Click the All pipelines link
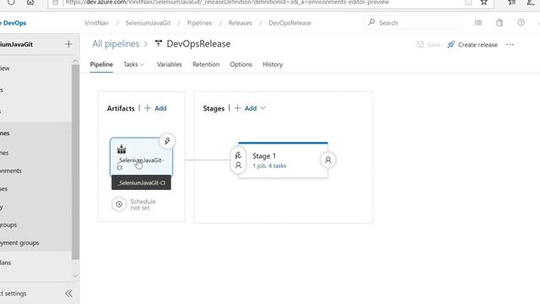The image size is (540, 304). coord(116,44)
